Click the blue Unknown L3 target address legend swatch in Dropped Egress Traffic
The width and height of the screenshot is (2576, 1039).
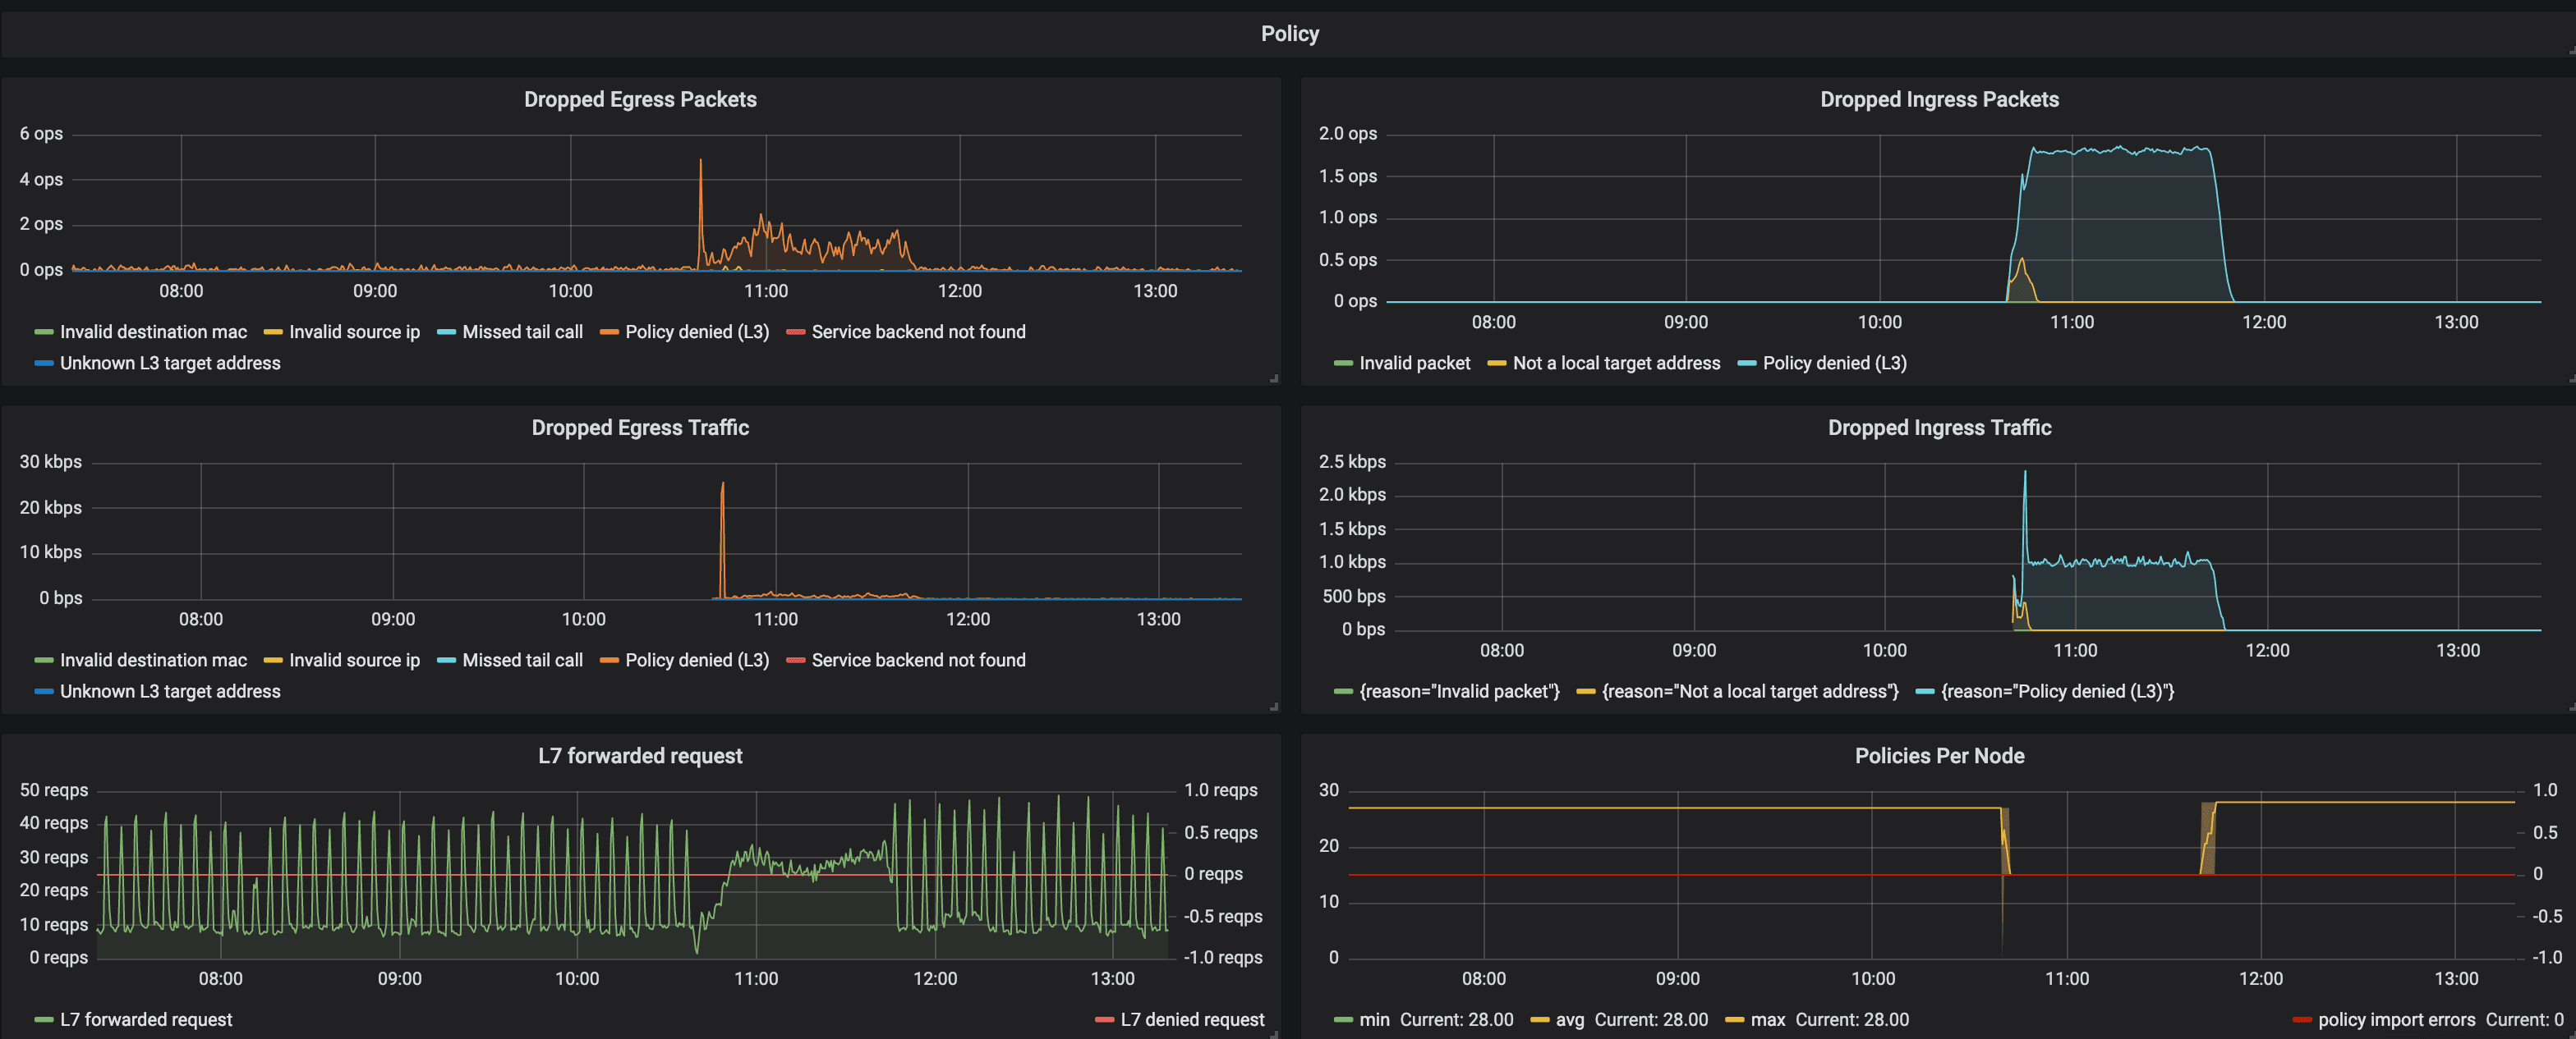tap(44, 693)
